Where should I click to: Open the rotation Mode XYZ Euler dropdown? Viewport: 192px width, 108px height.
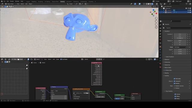coord(180,47)
